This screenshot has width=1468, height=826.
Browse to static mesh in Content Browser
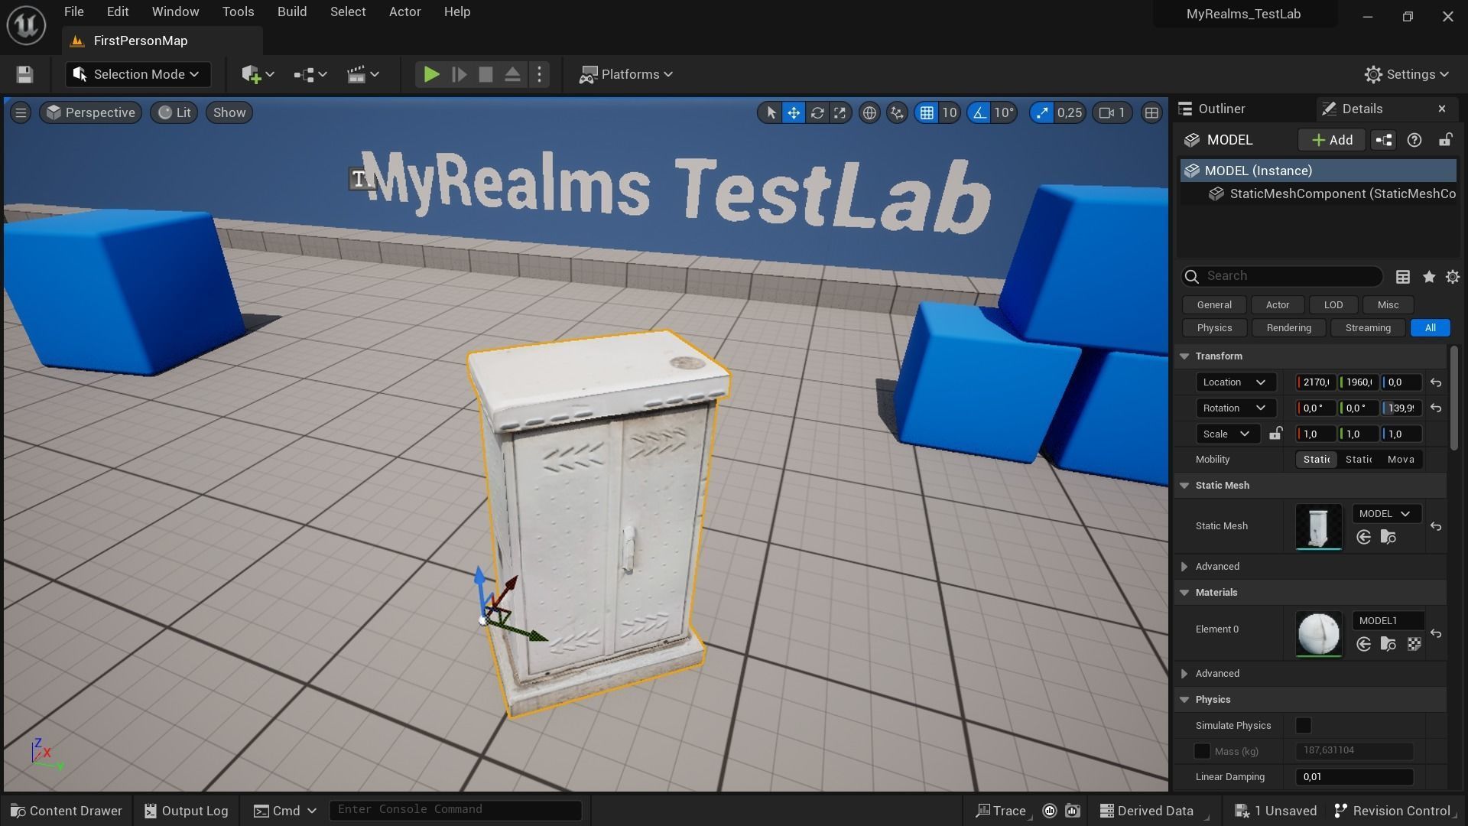1388,538
